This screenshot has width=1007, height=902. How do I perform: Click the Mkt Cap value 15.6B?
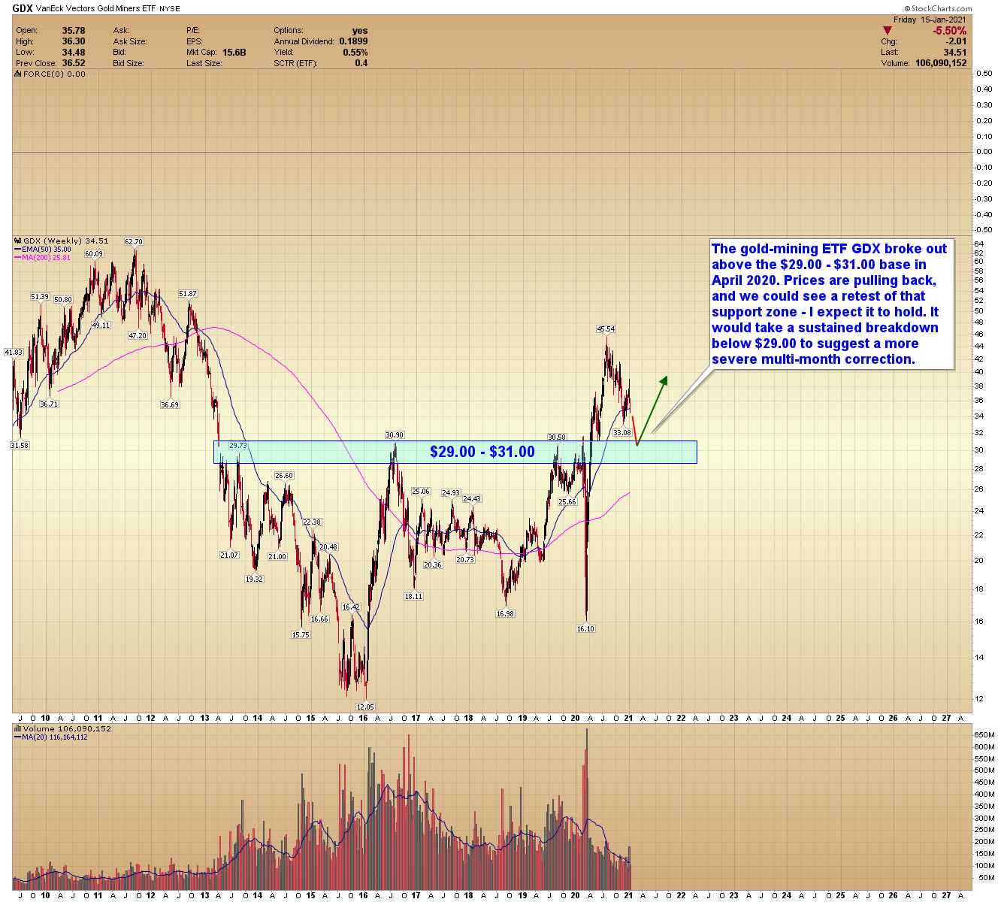234,53
